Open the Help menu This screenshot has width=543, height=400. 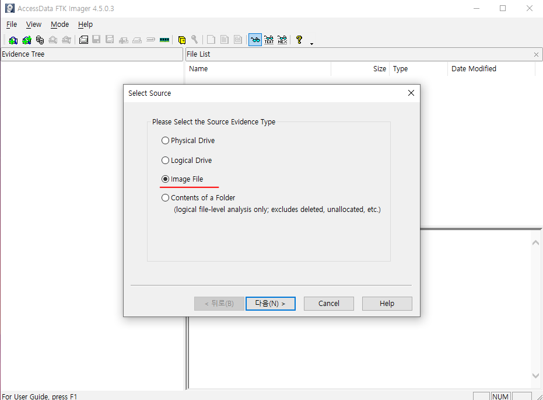[x=85, y=25]
